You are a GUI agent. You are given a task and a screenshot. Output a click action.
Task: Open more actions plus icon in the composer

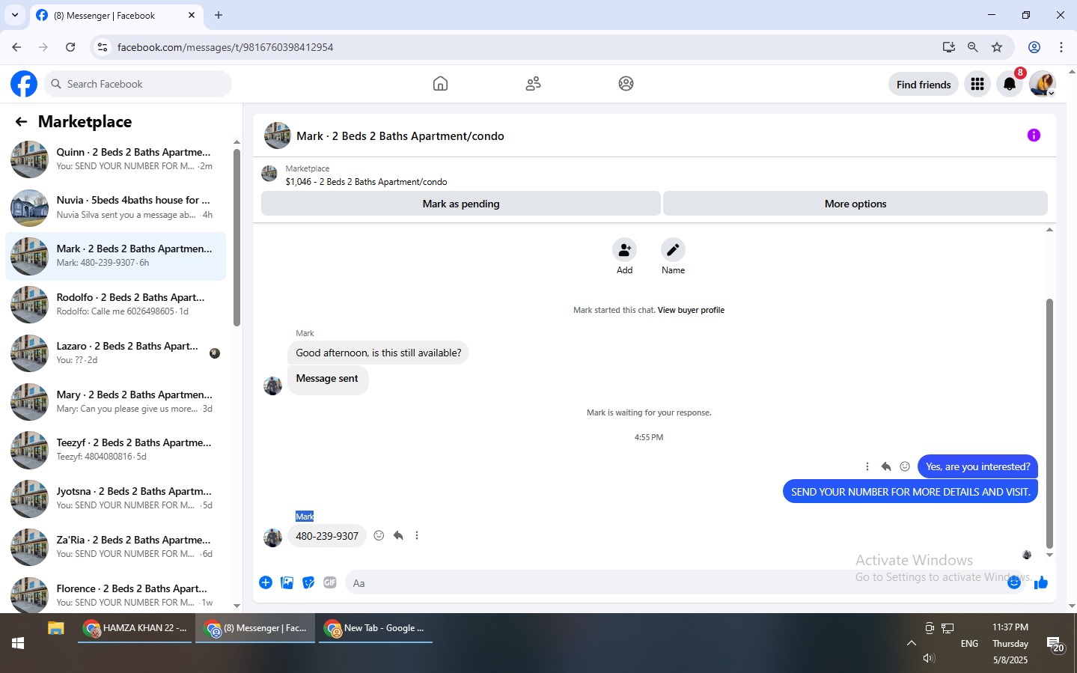[x=266, y=582]
